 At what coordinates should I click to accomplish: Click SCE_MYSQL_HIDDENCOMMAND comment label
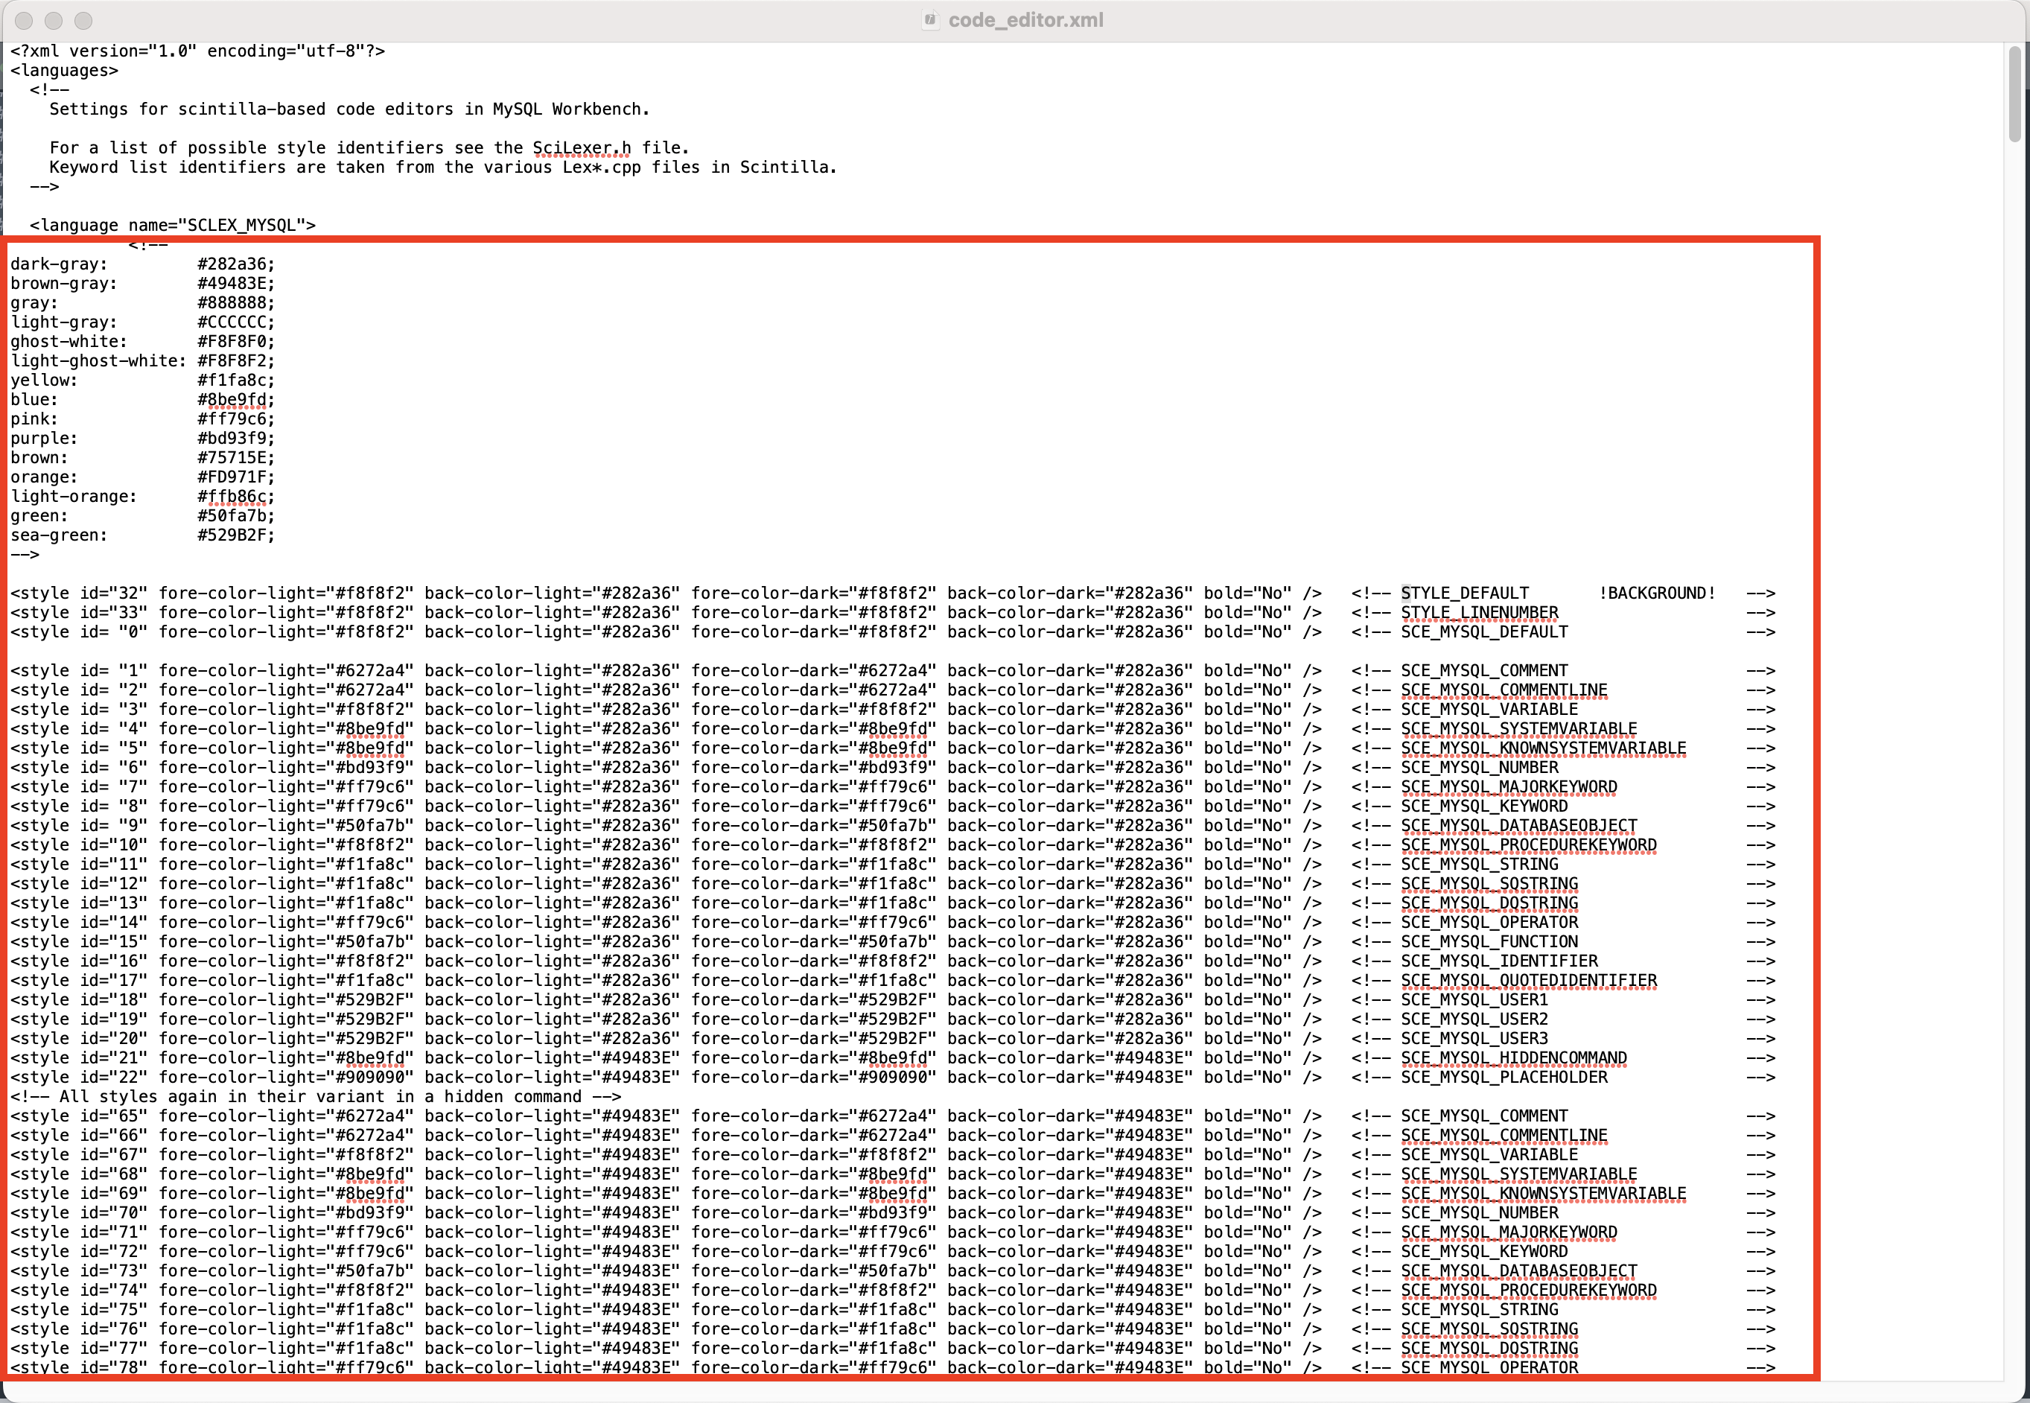click(x=1513, y=1057)
